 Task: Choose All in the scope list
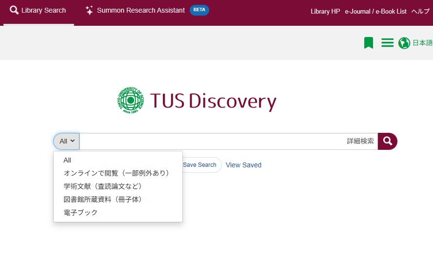[x=67, y=160]
